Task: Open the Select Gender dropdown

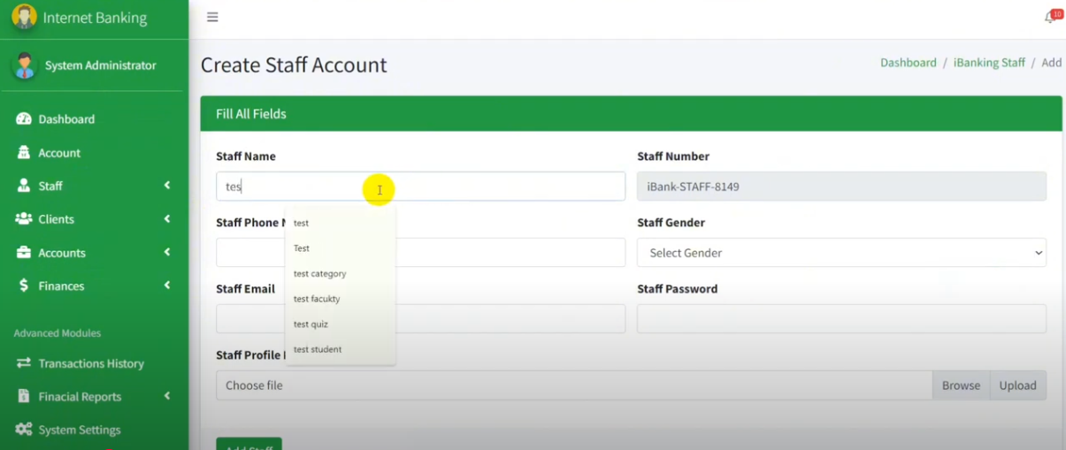Action: [840, 253]
